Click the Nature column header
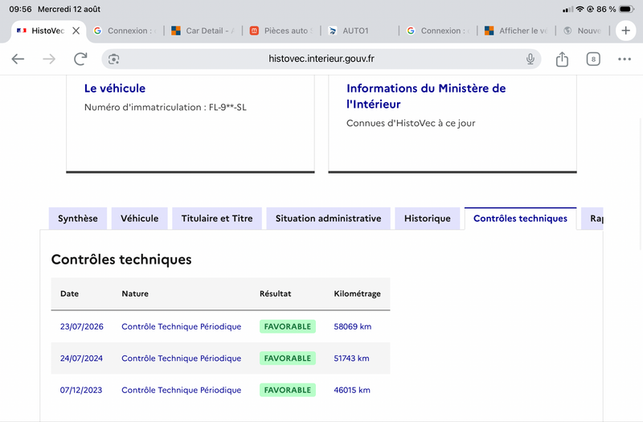The image size is (643, 422). pos(135,293)
